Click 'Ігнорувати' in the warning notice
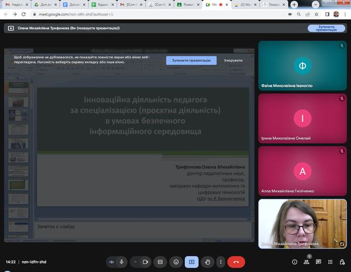 233,60
